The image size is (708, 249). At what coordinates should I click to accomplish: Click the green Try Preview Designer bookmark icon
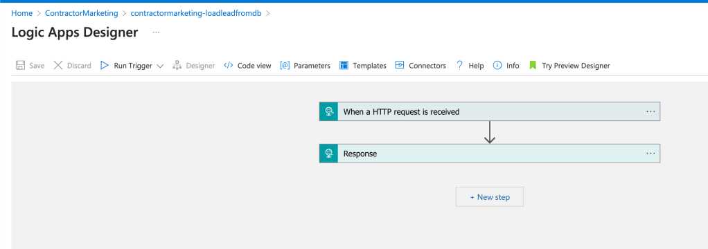tap(533, 66)
